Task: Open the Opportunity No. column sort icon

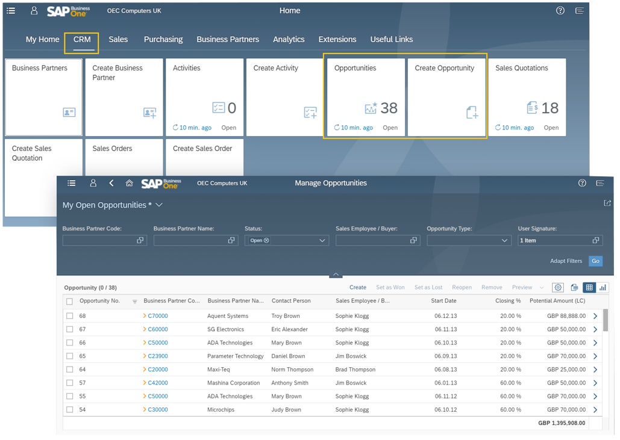Action: (135, 302)
